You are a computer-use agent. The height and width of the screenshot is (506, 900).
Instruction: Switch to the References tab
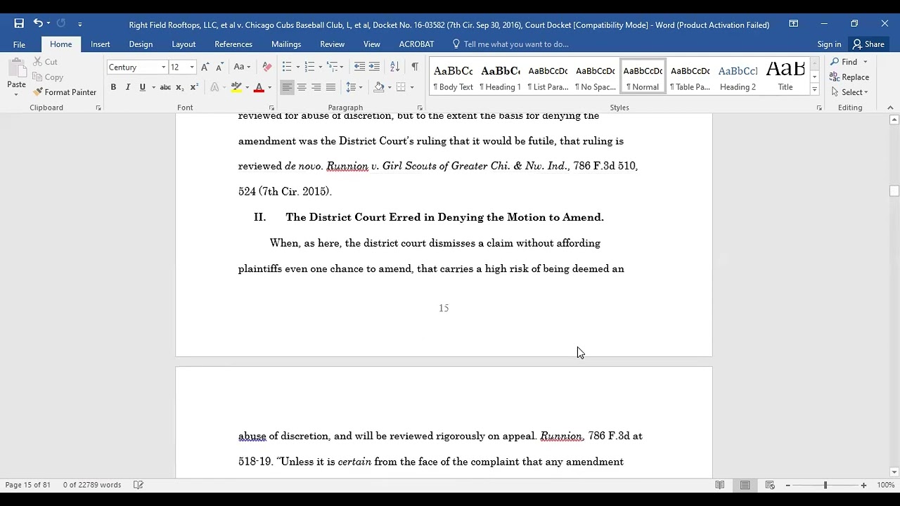[233, 44]
